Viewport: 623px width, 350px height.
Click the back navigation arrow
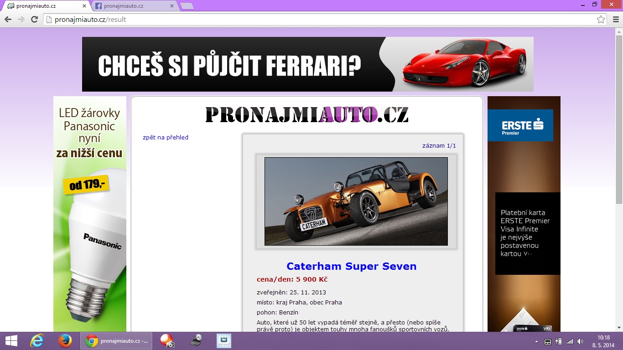(8, 19)
